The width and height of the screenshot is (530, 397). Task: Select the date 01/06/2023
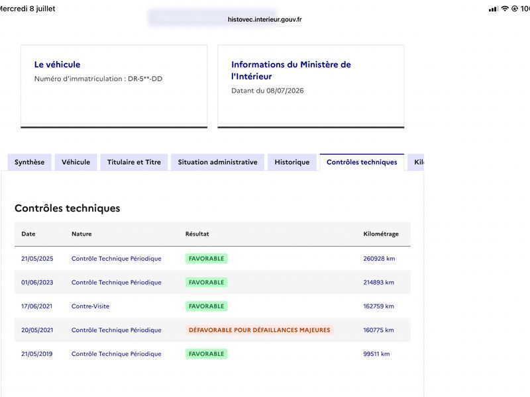37,283
